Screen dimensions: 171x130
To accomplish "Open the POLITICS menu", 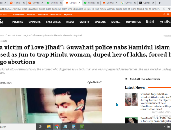I will tap(18, 22).
